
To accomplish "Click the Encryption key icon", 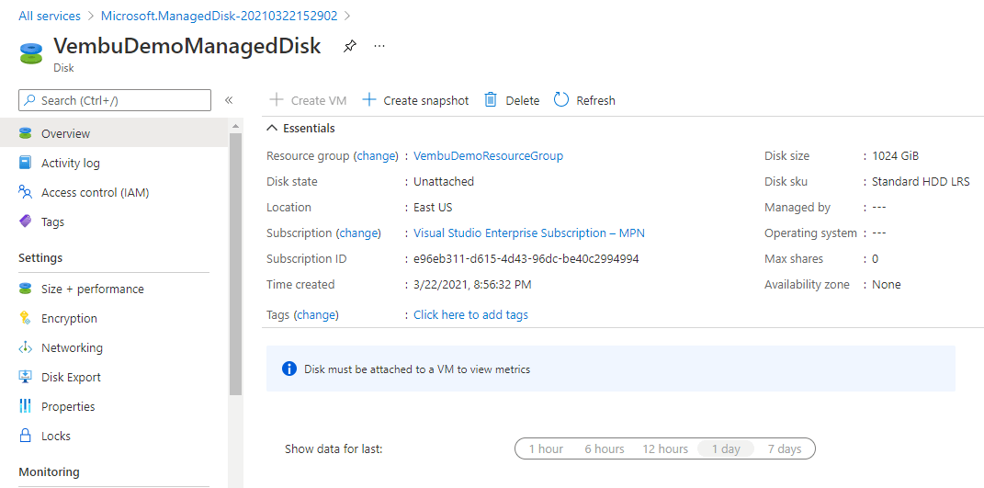I will pos(25,318).
